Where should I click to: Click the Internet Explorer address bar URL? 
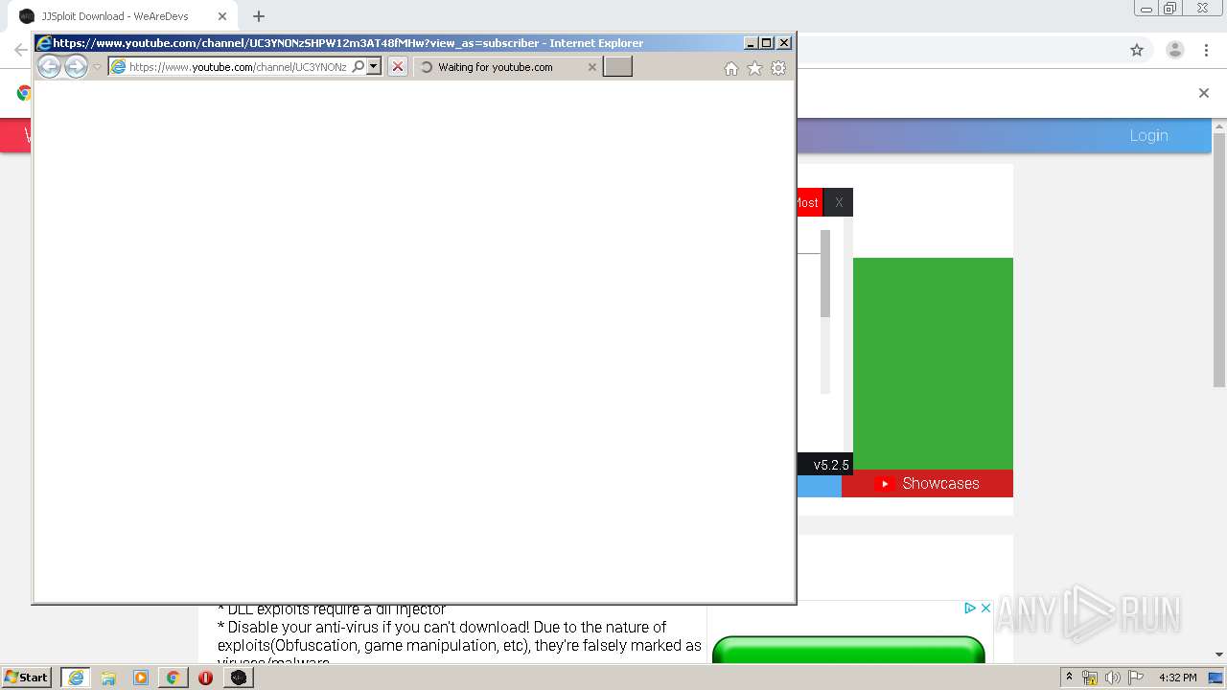[238, 67]
